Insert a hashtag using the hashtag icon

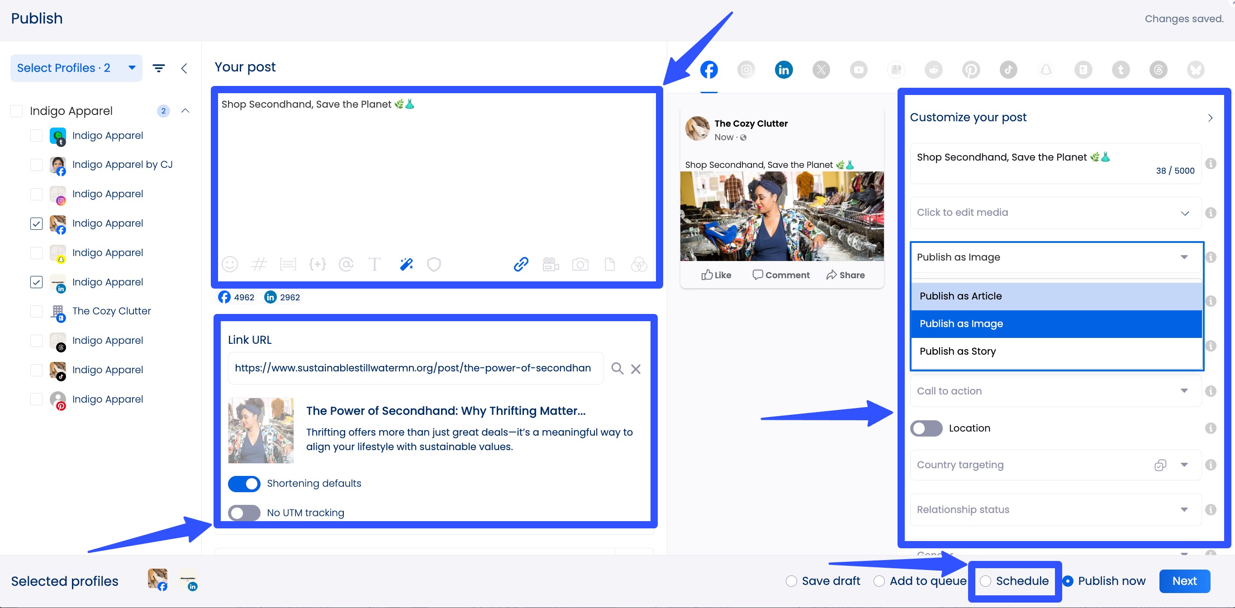click(x=259, y=264)
